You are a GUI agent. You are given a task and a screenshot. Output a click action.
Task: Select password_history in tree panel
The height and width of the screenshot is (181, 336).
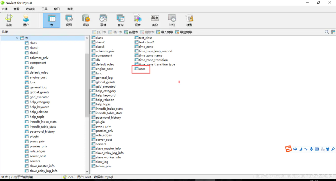(39, 131)
